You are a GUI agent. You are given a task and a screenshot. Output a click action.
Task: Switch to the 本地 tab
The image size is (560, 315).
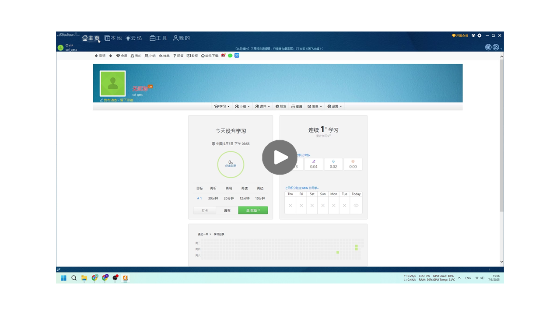tap(113, 38)
